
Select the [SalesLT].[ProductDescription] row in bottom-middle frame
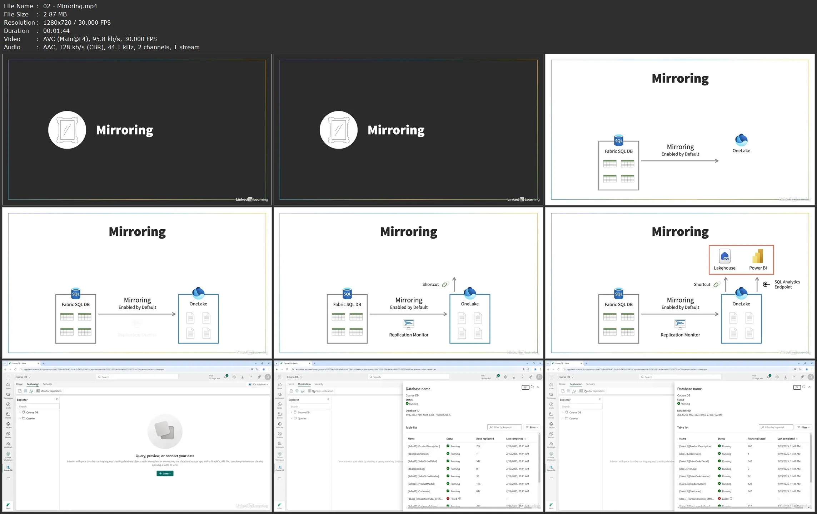(x=472, y=446)
